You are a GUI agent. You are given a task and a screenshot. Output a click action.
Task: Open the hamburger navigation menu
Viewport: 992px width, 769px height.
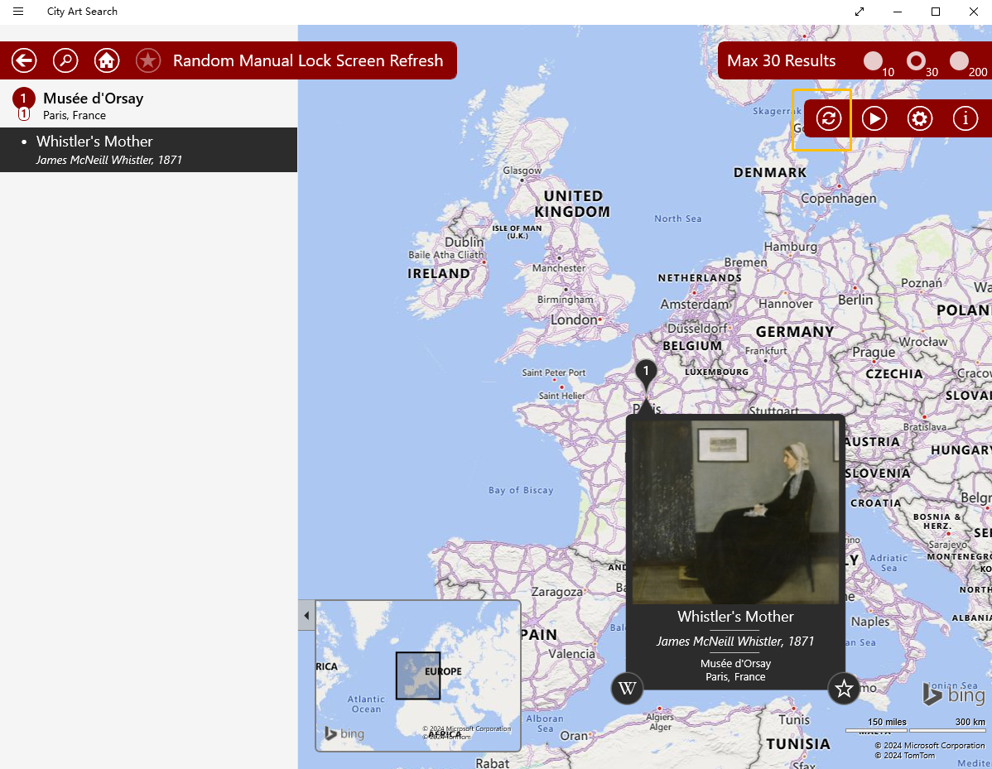18,12
